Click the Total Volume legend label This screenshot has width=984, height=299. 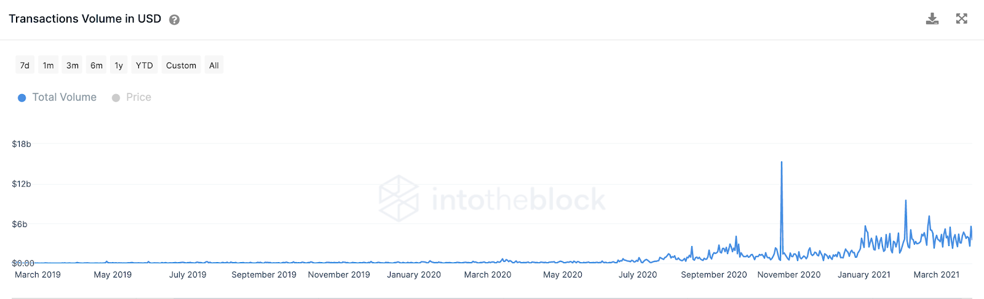pyautogui.click(x=65, y=97)
